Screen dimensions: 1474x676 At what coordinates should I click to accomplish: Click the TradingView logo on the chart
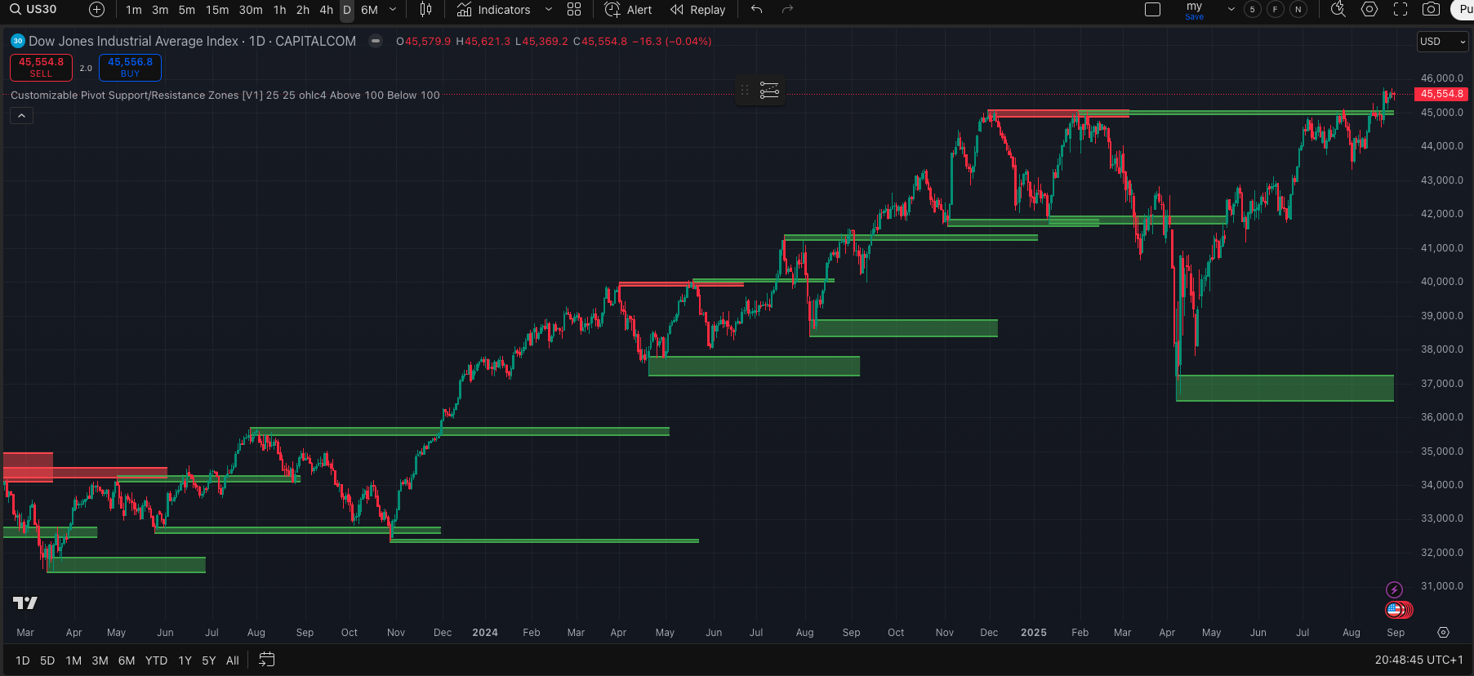tap(25, 603)
